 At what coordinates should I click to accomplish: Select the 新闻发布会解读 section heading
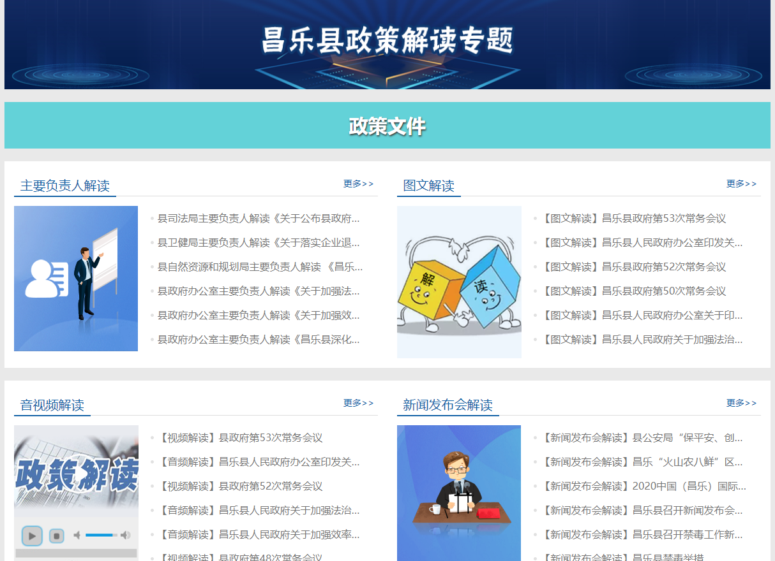448,405
